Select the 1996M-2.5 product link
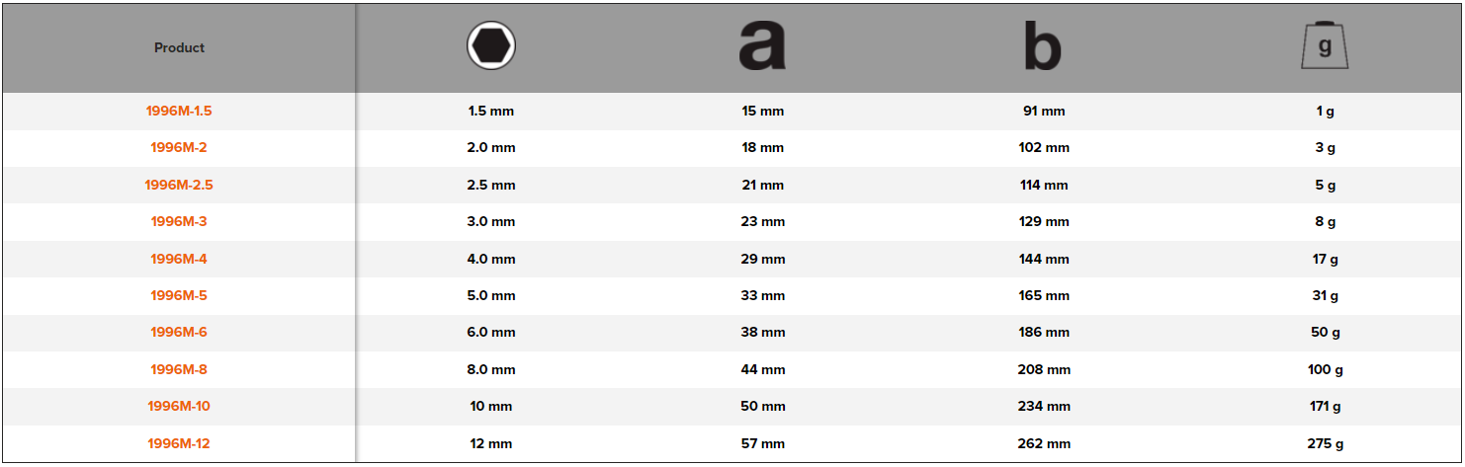This screenshot has height=467, width=1465. (x=179, y=185)
